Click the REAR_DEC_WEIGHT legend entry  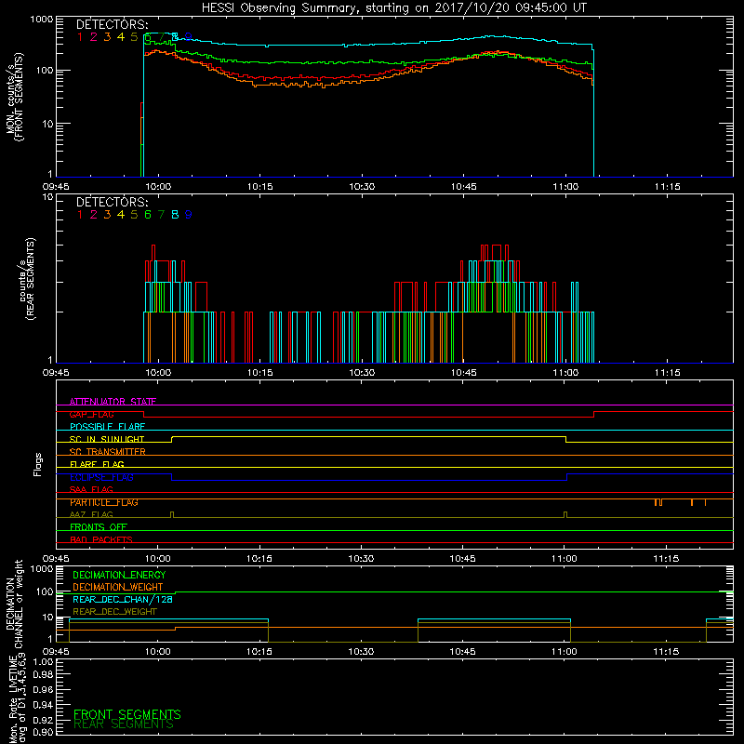pyautogui.click(x=114, y=612)
